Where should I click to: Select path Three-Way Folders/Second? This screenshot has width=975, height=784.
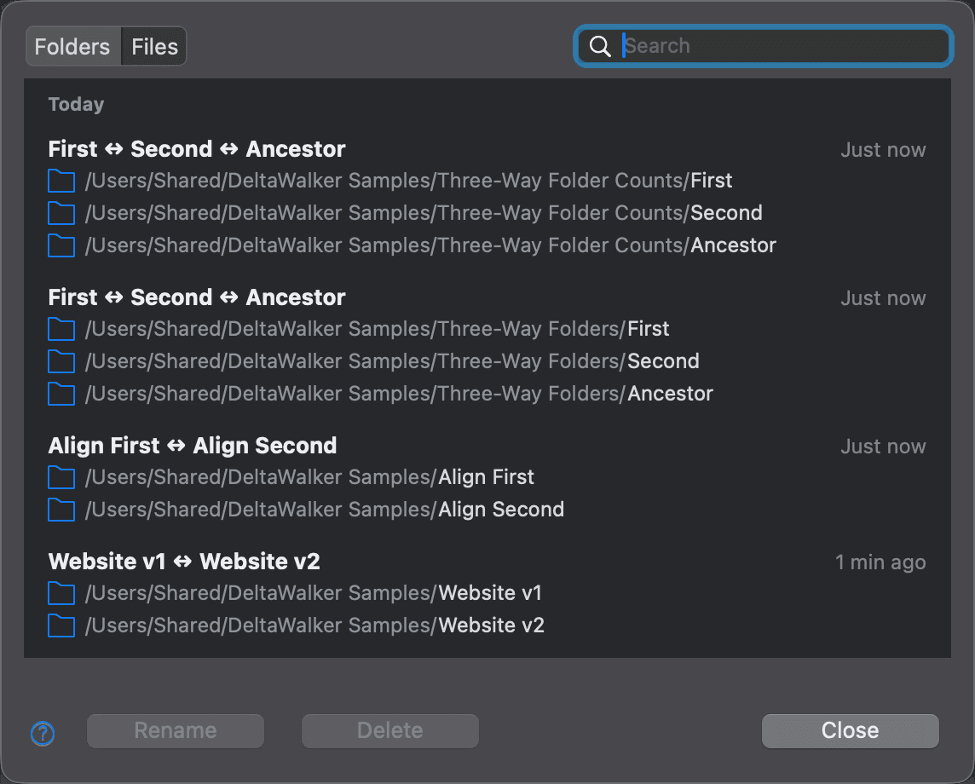click(392, 360)
